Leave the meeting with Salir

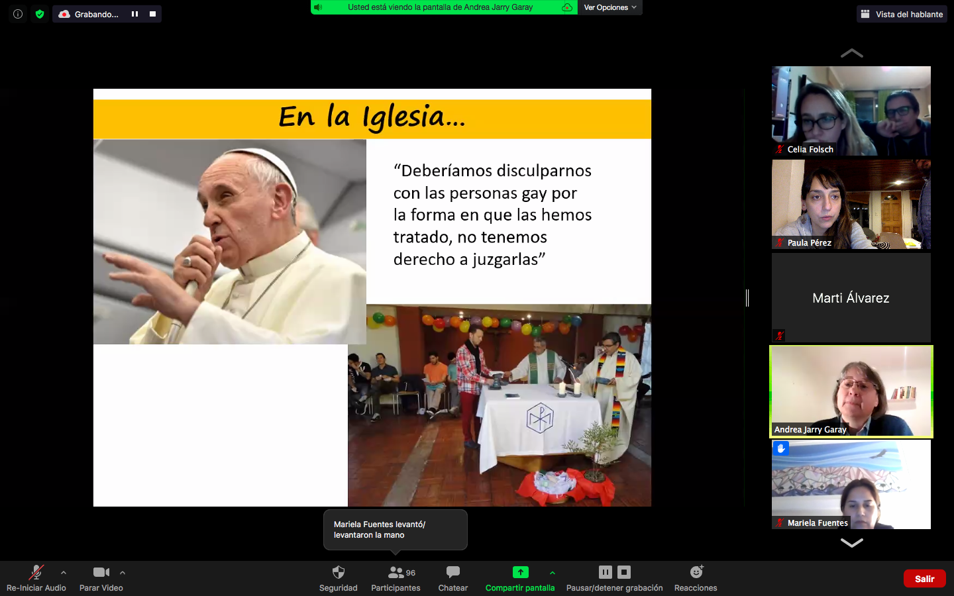click(924, 579)
